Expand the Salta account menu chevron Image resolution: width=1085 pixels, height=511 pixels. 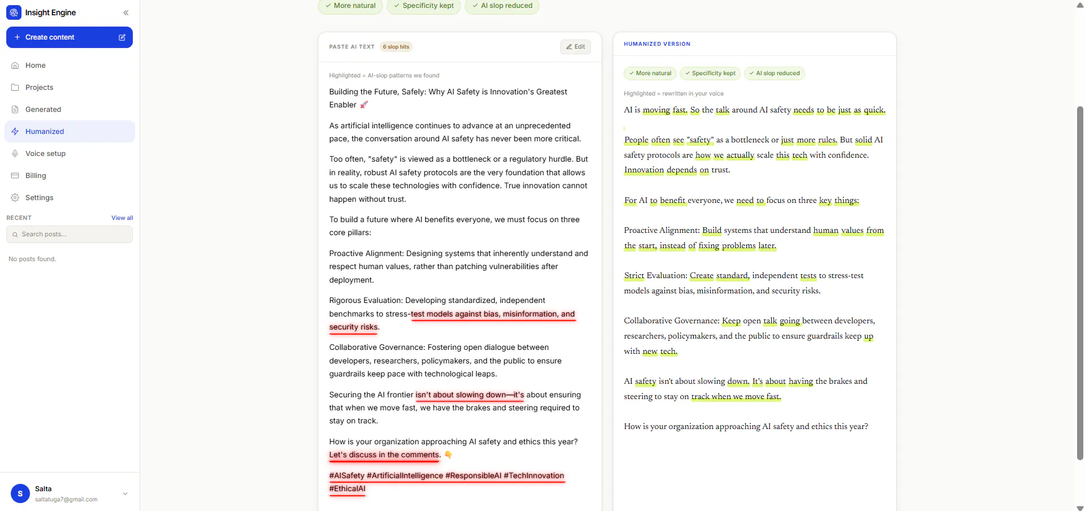click(126, 493)
